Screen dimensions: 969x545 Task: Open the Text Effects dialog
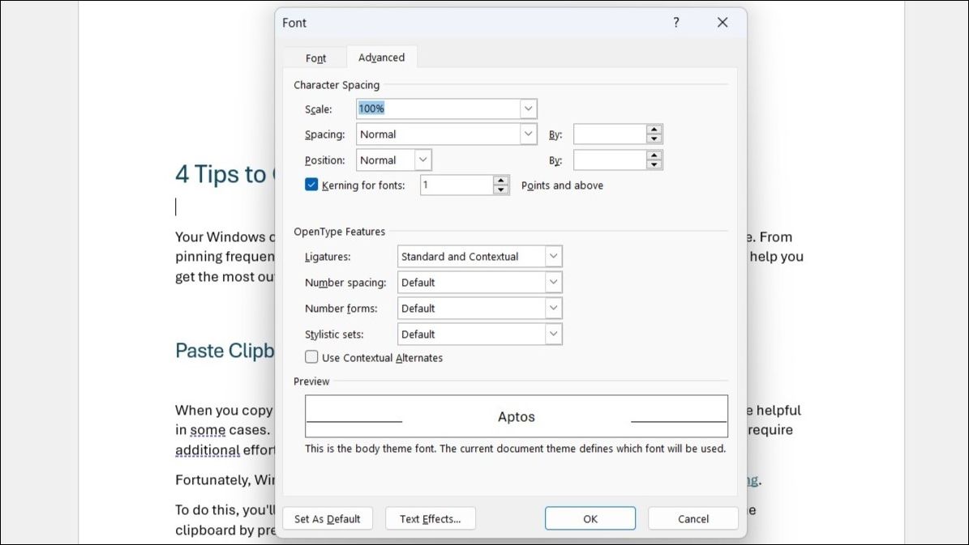click(430, 518)
